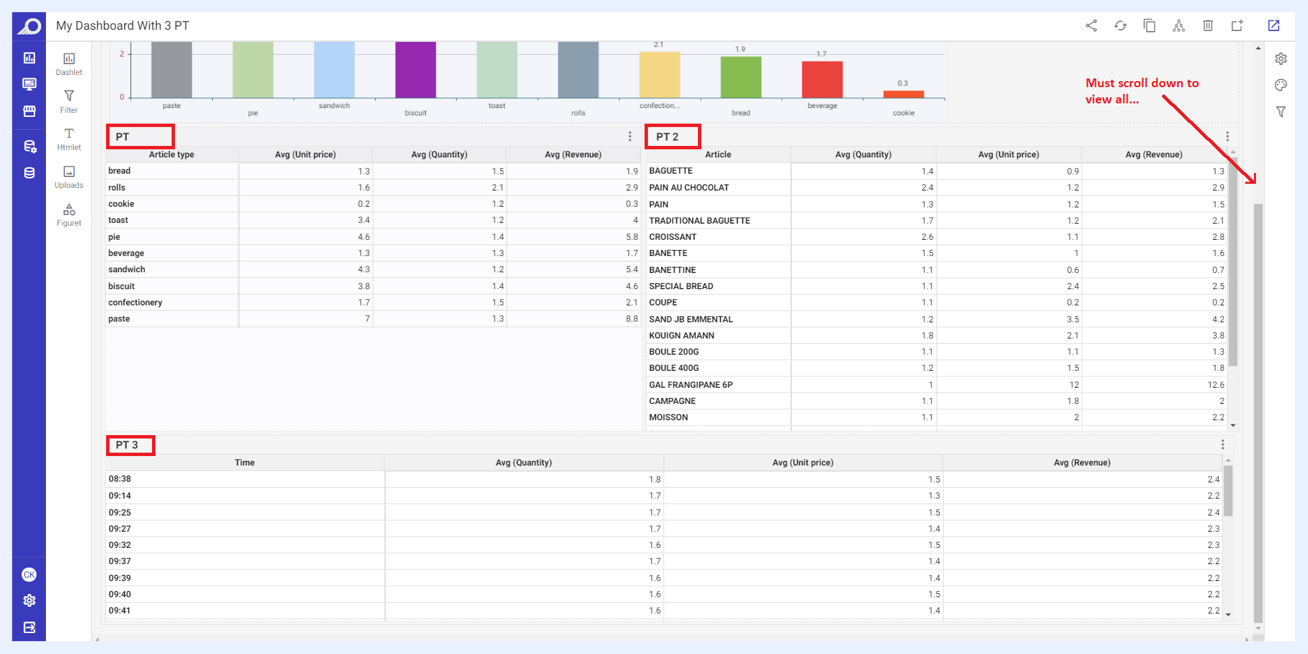
Task: Click the logout icon in blue sidebar
Action: click(29, 628)
